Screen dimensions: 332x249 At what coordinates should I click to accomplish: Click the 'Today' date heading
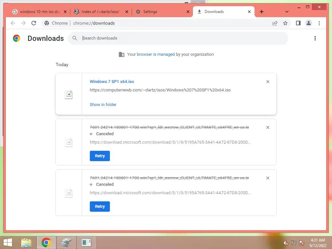(x=62, y=65)
